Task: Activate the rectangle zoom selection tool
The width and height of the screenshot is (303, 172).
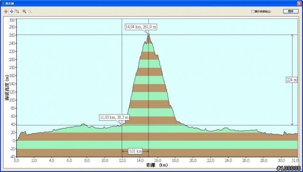Action: pyautogui.click(x=17, y=11)
